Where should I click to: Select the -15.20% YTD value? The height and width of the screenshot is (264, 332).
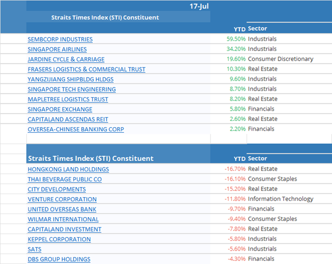point(235,189)
